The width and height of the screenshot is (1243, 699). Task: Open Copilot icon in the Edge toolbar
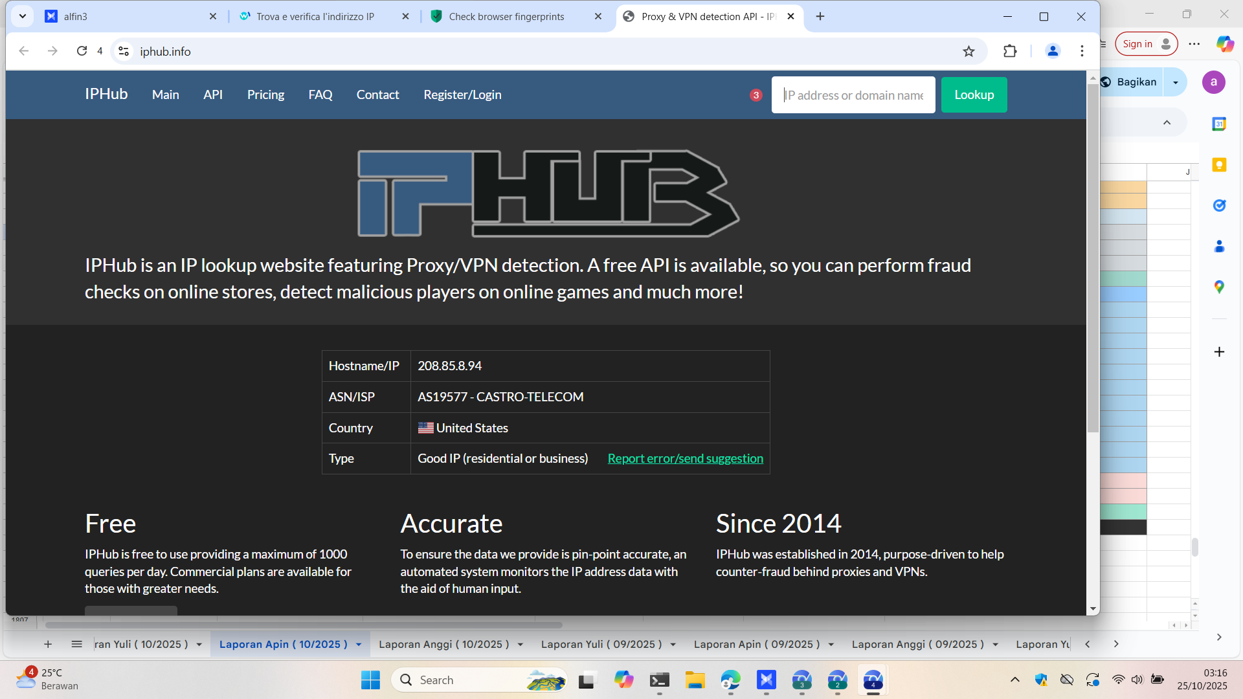[x=1225, y=43]
